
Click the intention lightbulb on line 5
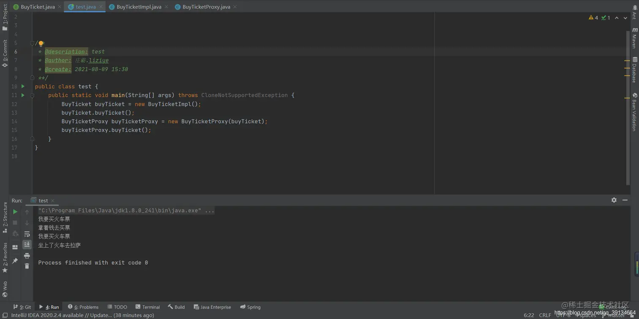click(41, 43)
